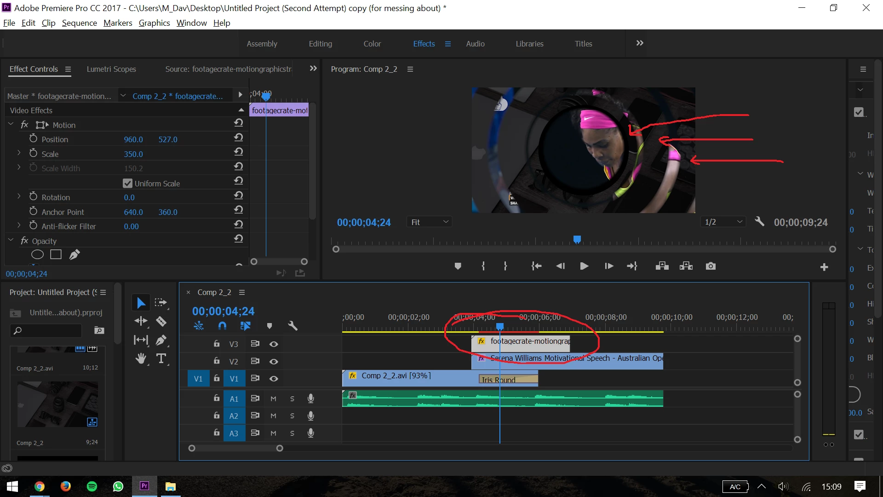Open the Fit zoom level dropdown
This screenshot has height=497, width=883.
click(x=429, y=222)
